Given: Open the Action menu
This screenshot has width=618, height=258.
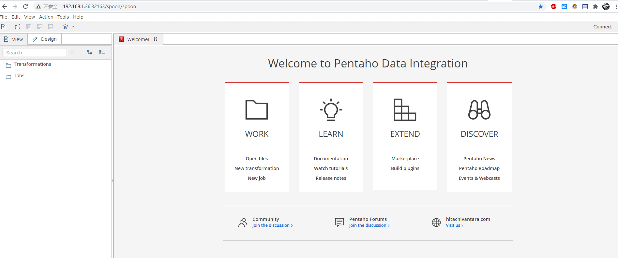Looking at the screenshot, I should [x=46, y=17].
